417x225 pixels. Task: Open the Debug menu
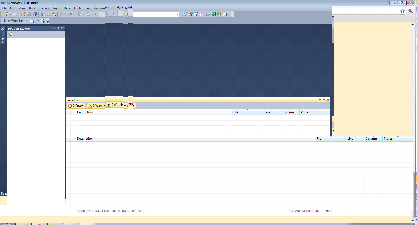tap(44, 8)
